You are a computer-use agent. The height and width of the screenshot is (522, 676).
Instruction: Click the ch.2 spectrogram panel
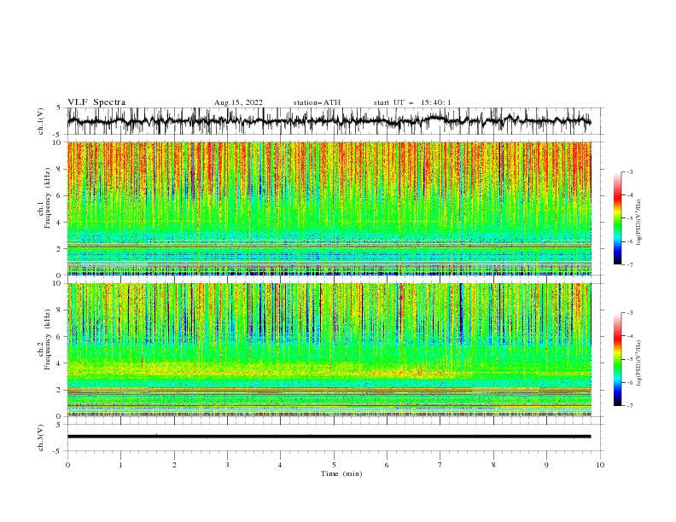tap(329, 350)
